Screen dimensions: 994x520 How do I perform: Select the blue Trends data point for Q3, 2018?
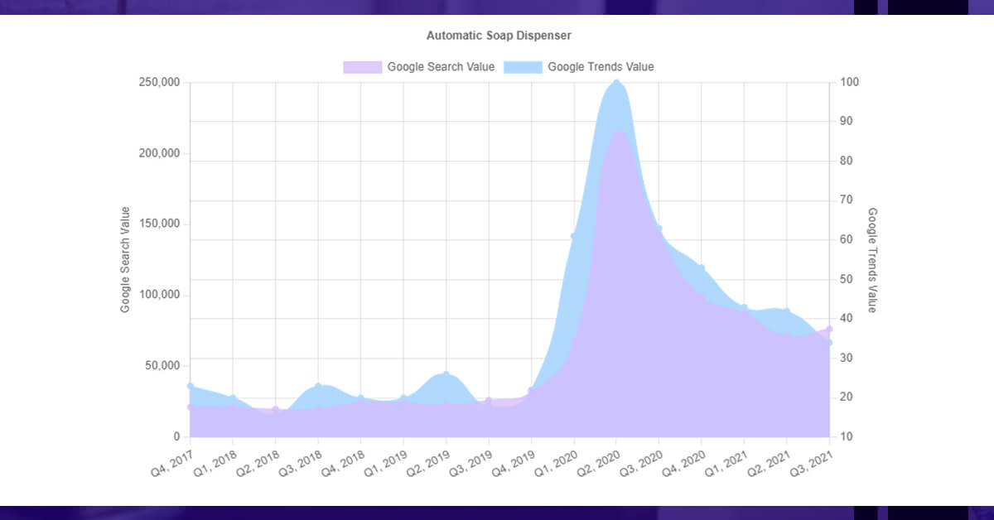(x=318, y=386)
